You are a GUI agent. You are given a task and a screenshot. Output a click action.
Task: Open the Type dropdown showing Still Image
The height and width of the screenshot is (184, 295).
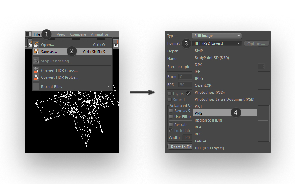click(217, 36)
